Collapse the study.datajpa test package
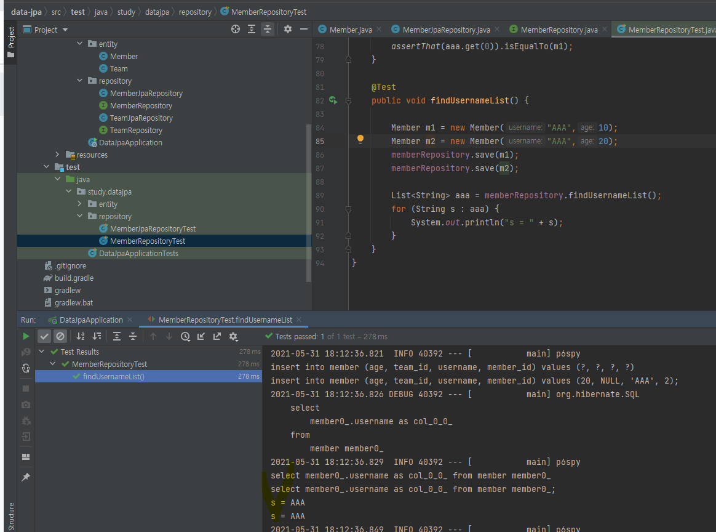 68,191
